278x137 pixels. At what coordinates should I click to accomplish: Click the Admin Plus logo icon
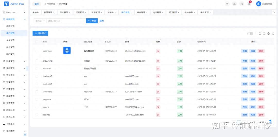pos(6,4)
